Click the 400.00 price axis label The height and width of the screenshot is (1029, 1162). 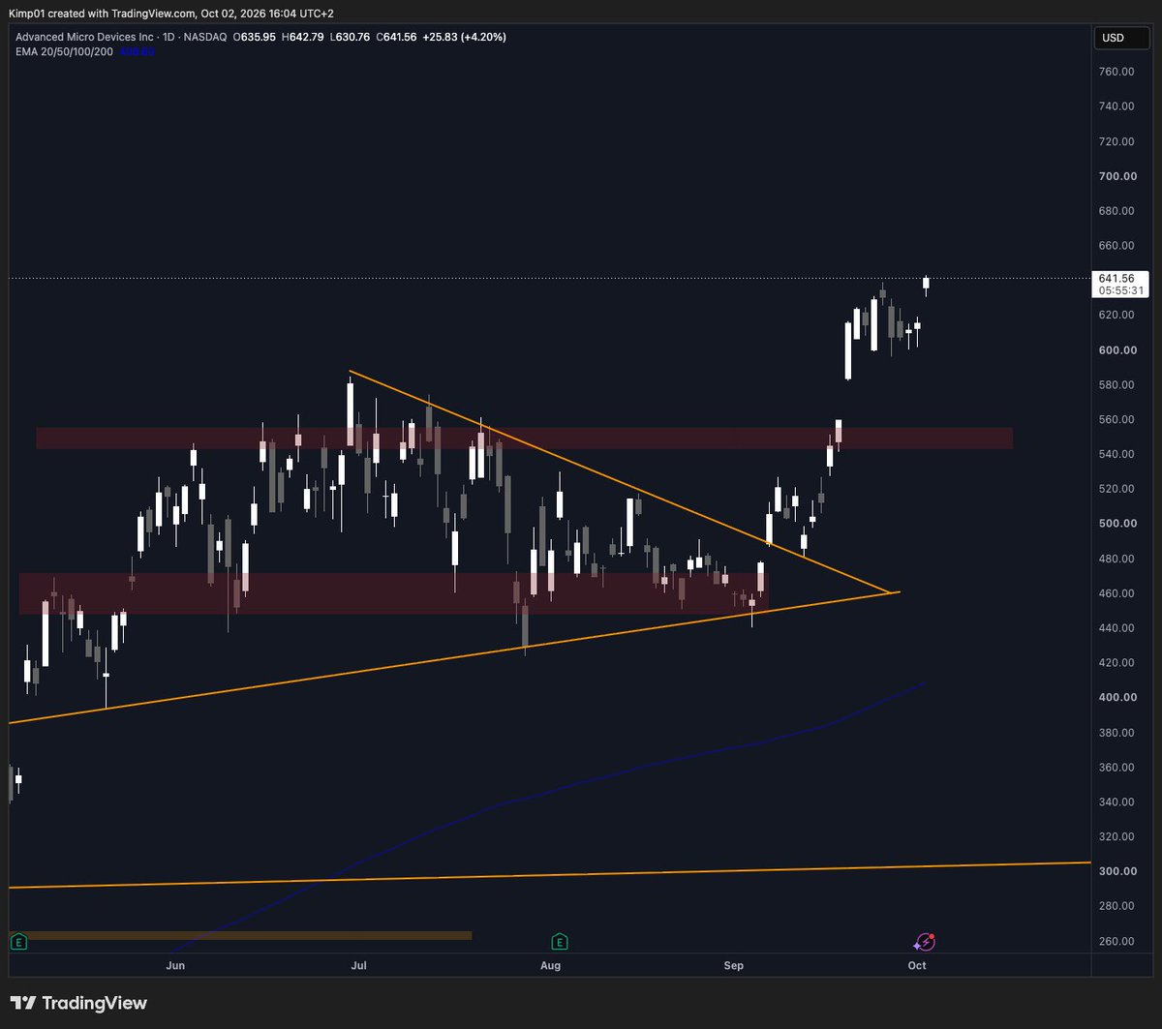(1117, 698)
